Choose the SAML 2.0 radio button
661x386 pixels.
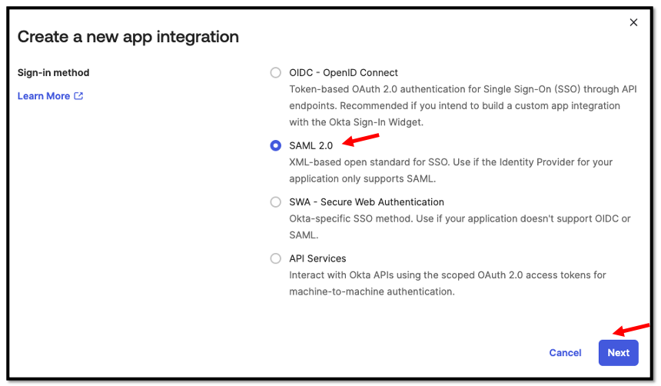275,145
